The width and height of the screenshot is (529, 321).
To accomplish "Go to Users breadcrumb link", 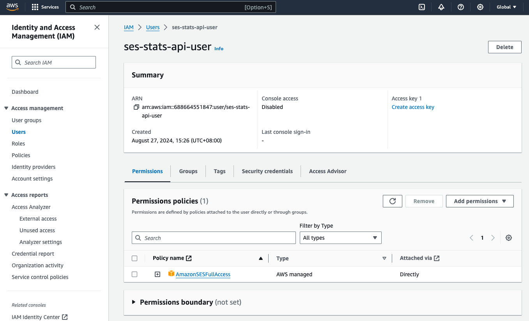I will click(153, 27).
